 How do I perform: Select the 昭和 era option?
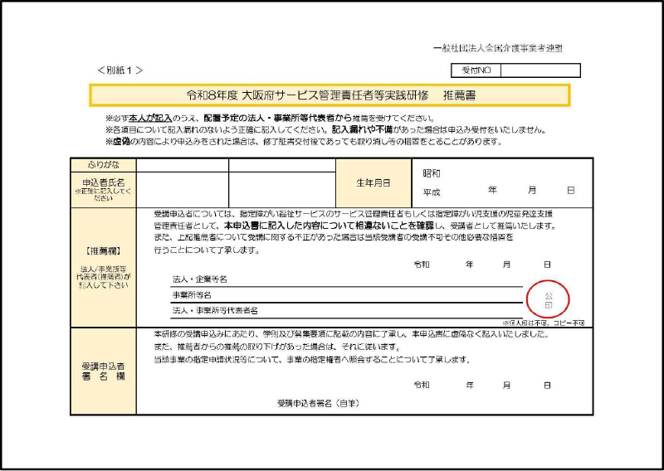click(x=432, y=174)
